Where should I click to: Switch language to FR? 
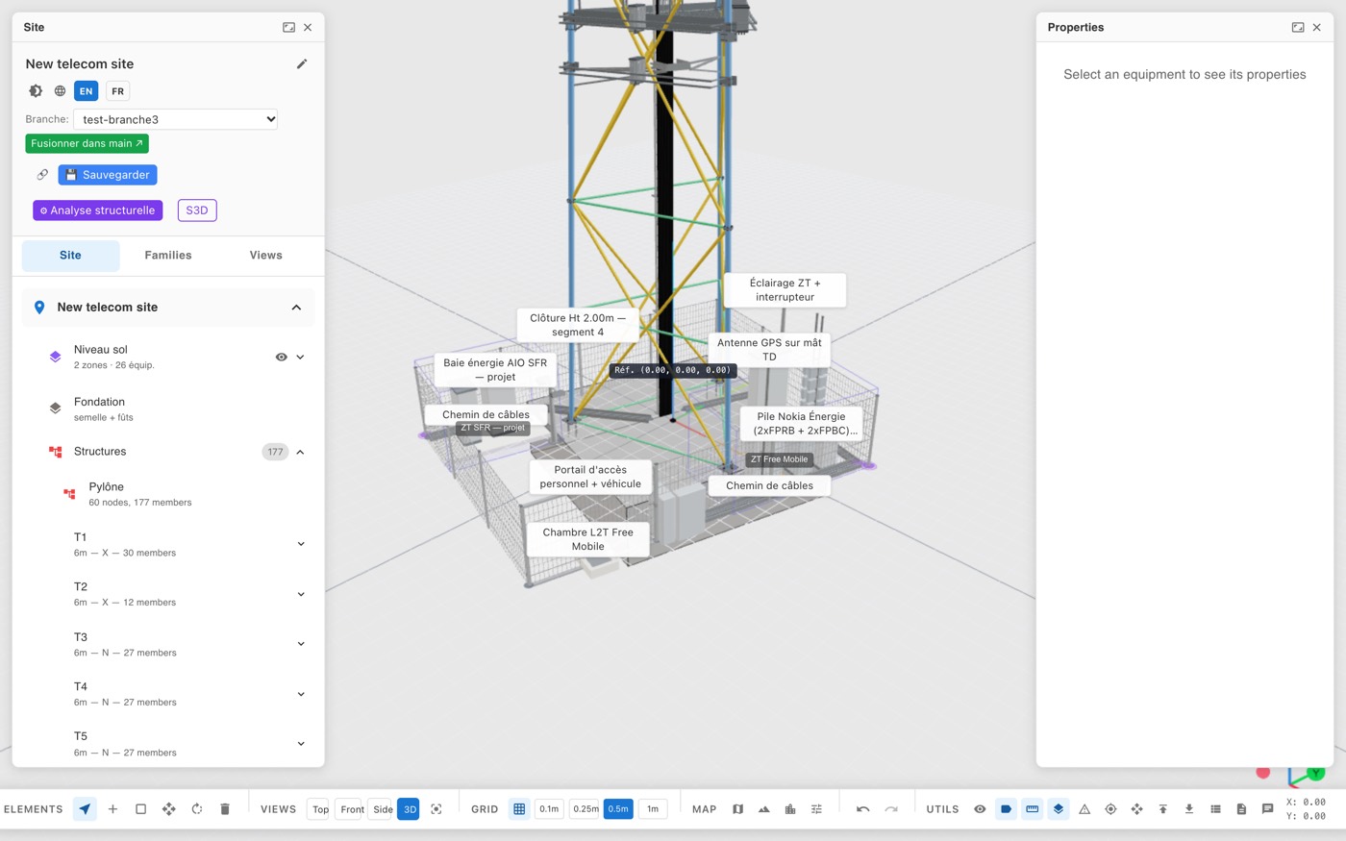point(117,91)
